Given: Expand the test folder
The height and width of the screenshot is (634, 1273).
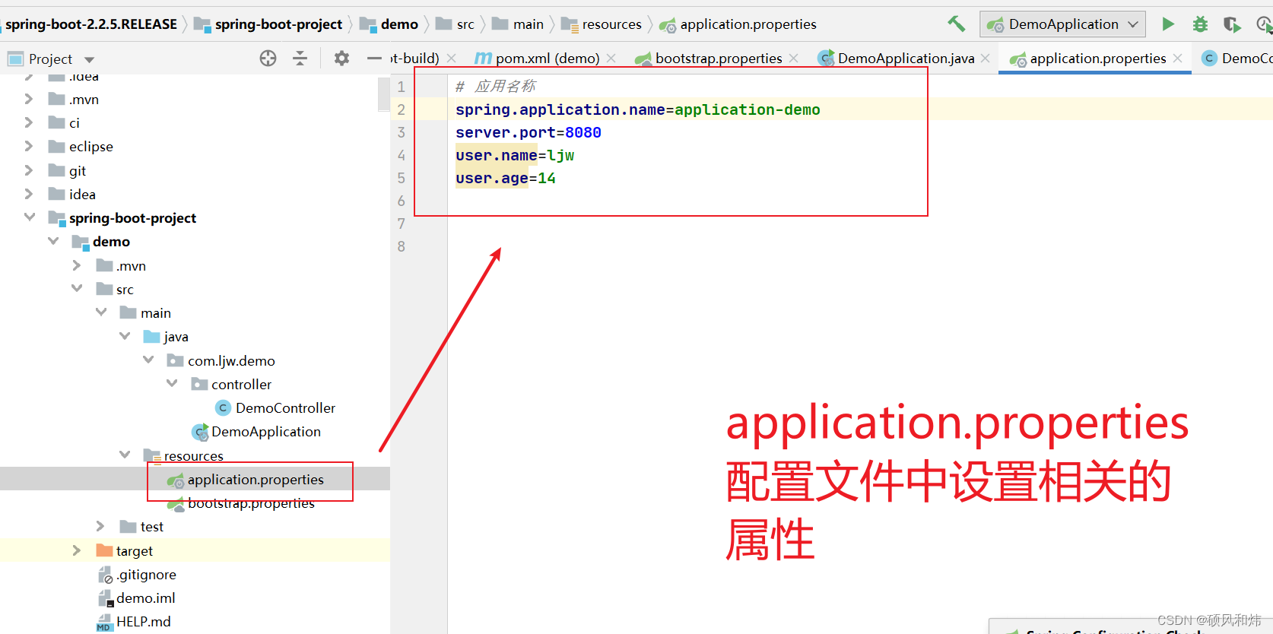Looking at the screenshot, I should (100, 526).
